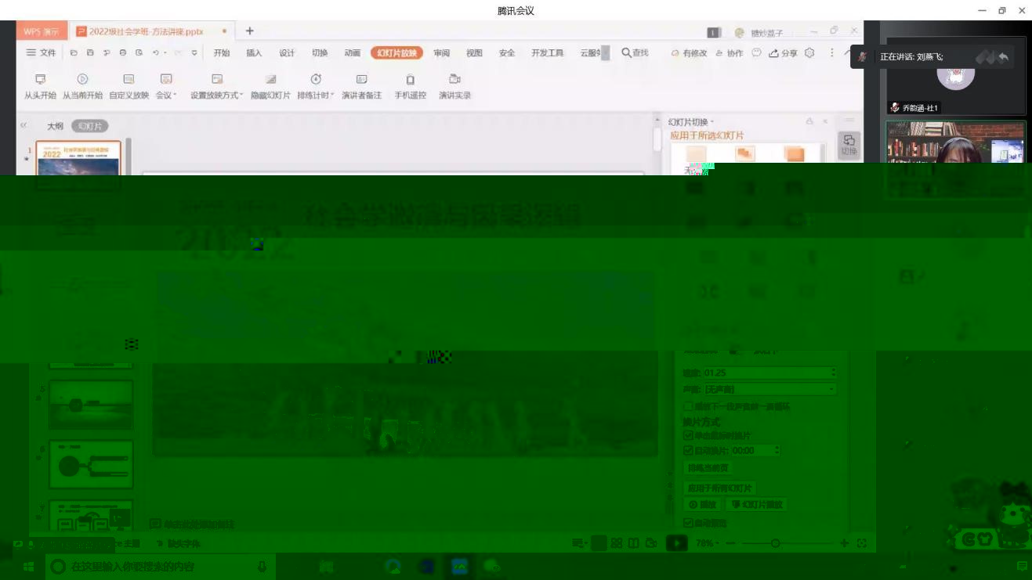Select the second transition effect thumbnail
The width and height of the screenshot is (1032, 580).
pos(744,155)
